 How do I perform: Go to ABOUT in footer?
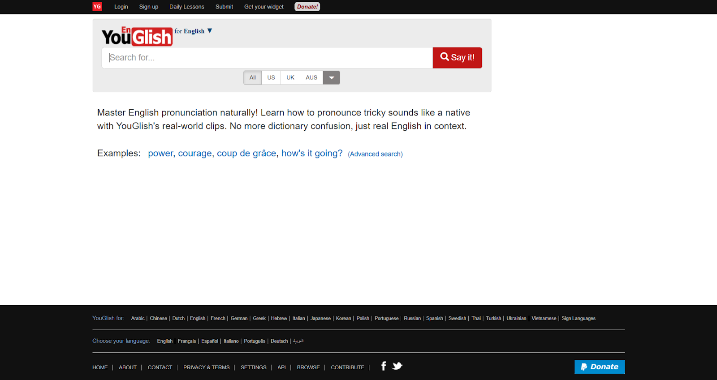pyautogui.click(x=128, y=367)
